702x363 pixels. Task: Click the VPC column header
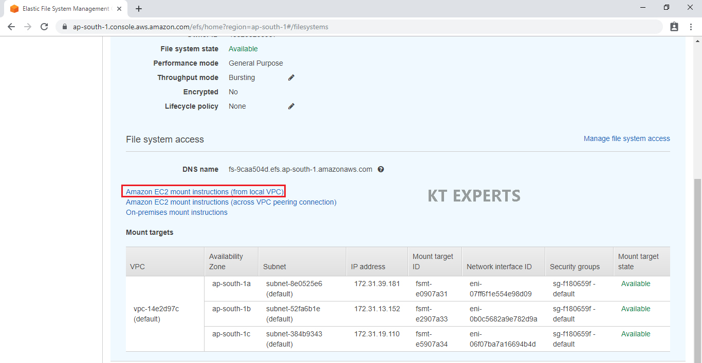tap(165, 261)
